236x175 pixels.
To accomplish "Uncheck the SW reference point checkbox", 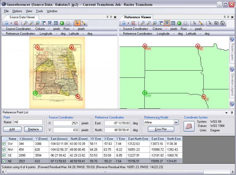I will point(4,144).
